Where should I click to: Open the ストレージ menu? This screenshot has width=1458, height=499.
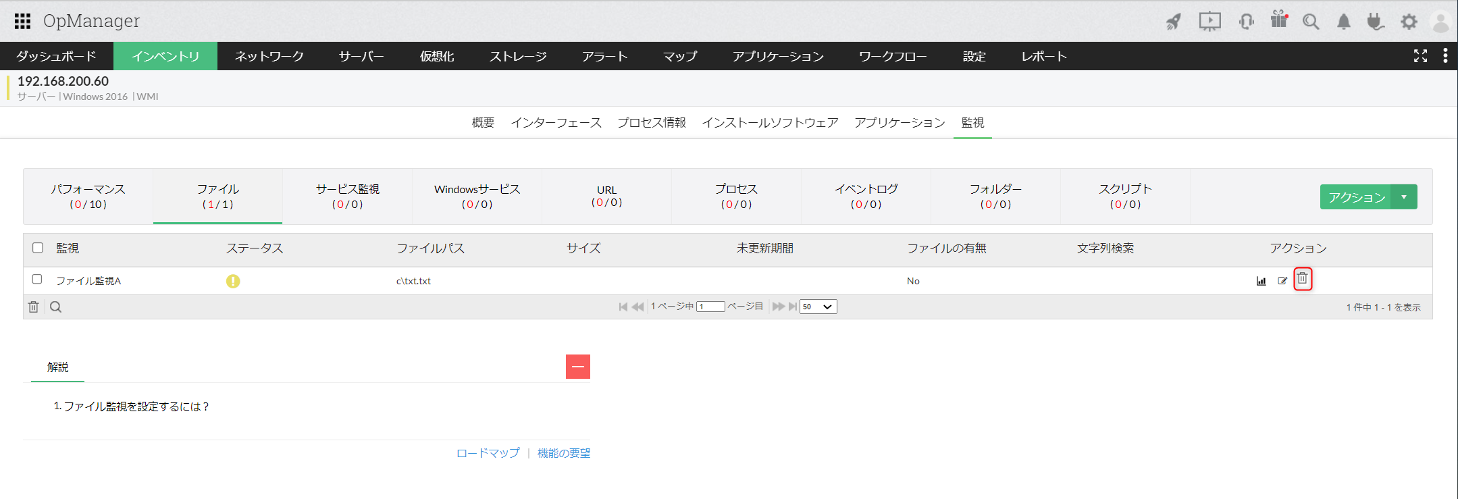coord(518,56)
